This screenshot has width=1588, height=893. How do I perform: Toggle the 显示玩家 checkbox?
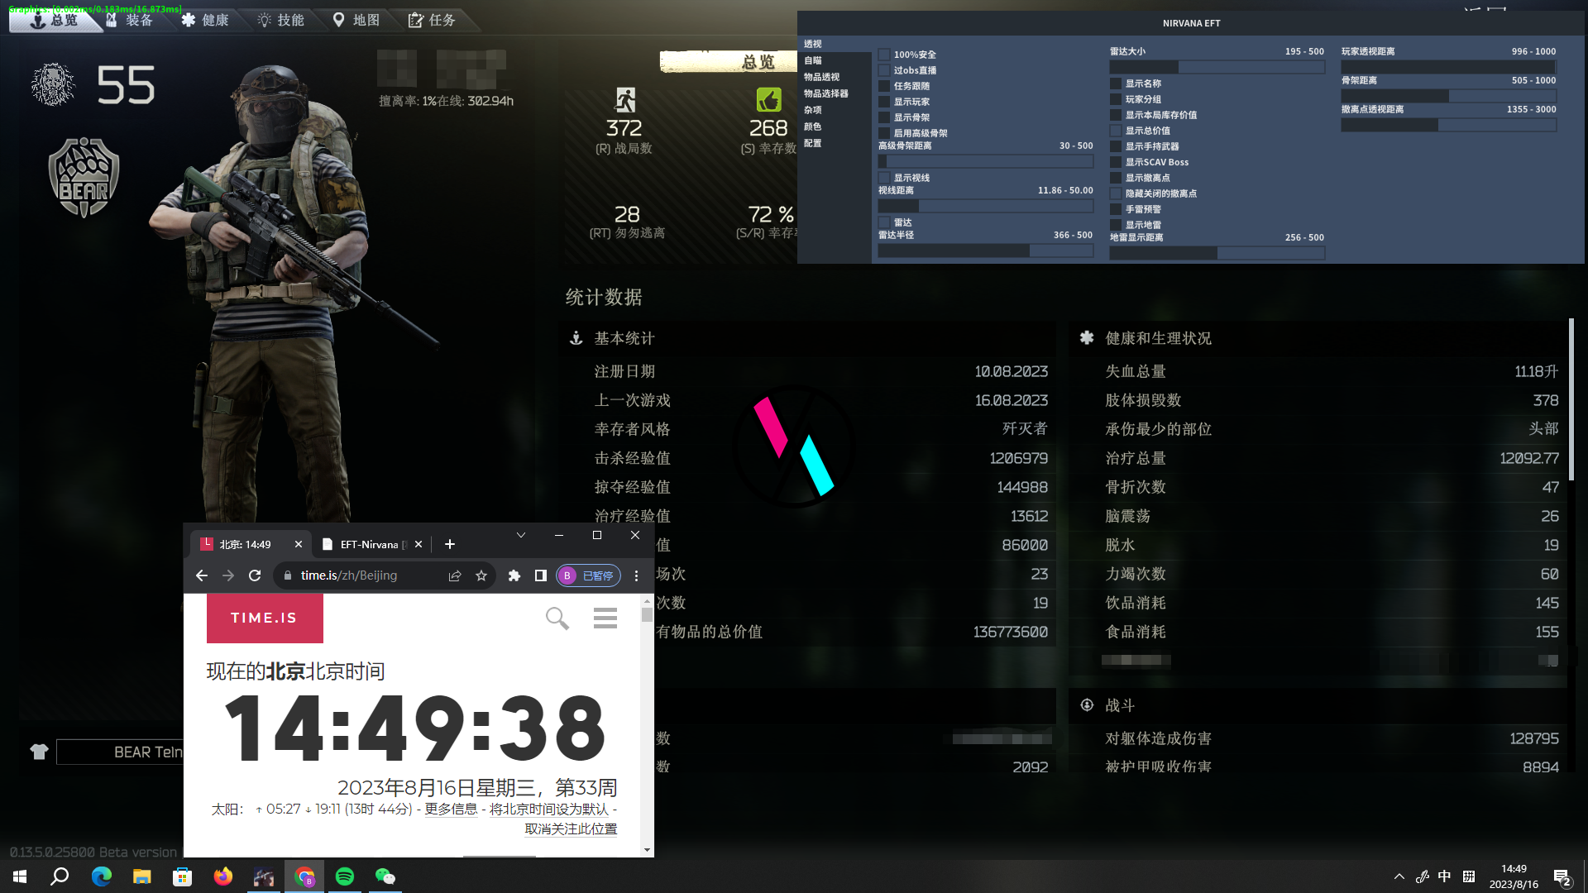coord(884,102)
